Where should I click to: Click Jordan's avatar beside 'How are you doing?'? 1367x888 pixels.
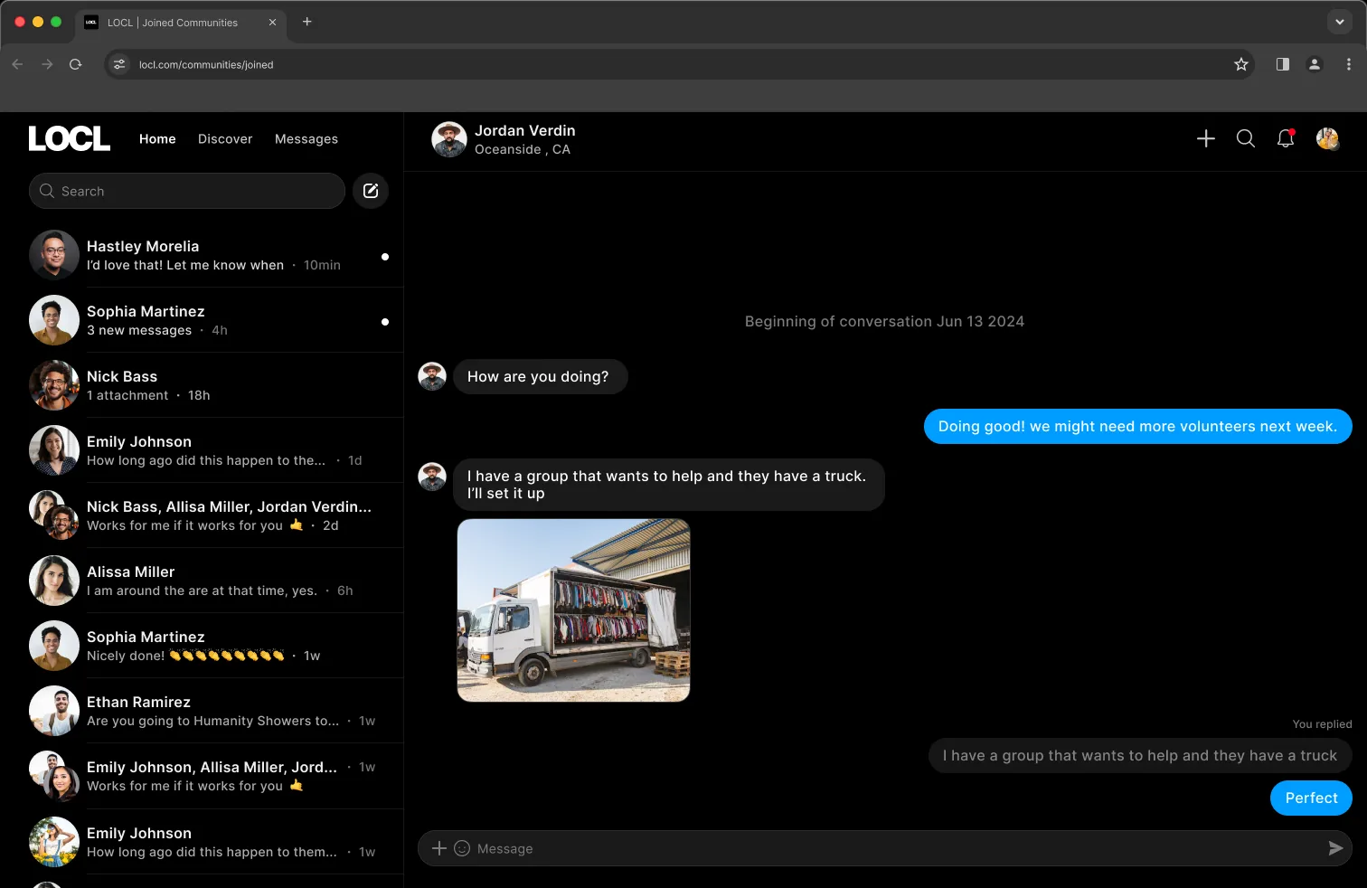pyautogui.click(x=432, y=376)
